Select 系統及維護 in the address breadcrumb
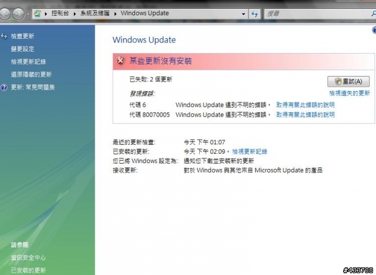Viewport: 376px width, 275px height. tap(95, 13)
